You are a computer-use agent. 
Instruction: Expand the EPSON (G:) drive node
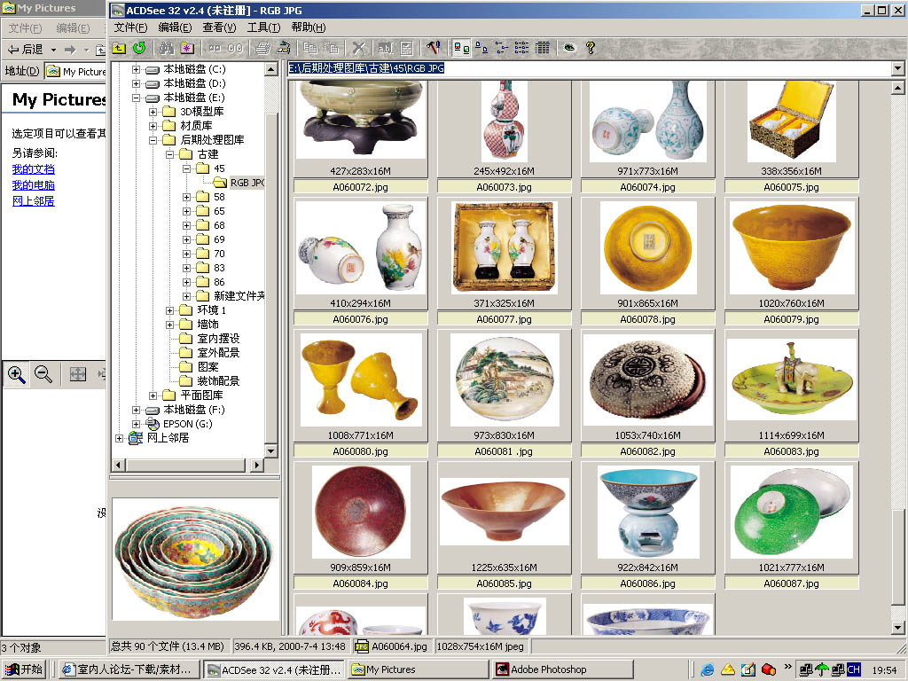click(136, 424)
